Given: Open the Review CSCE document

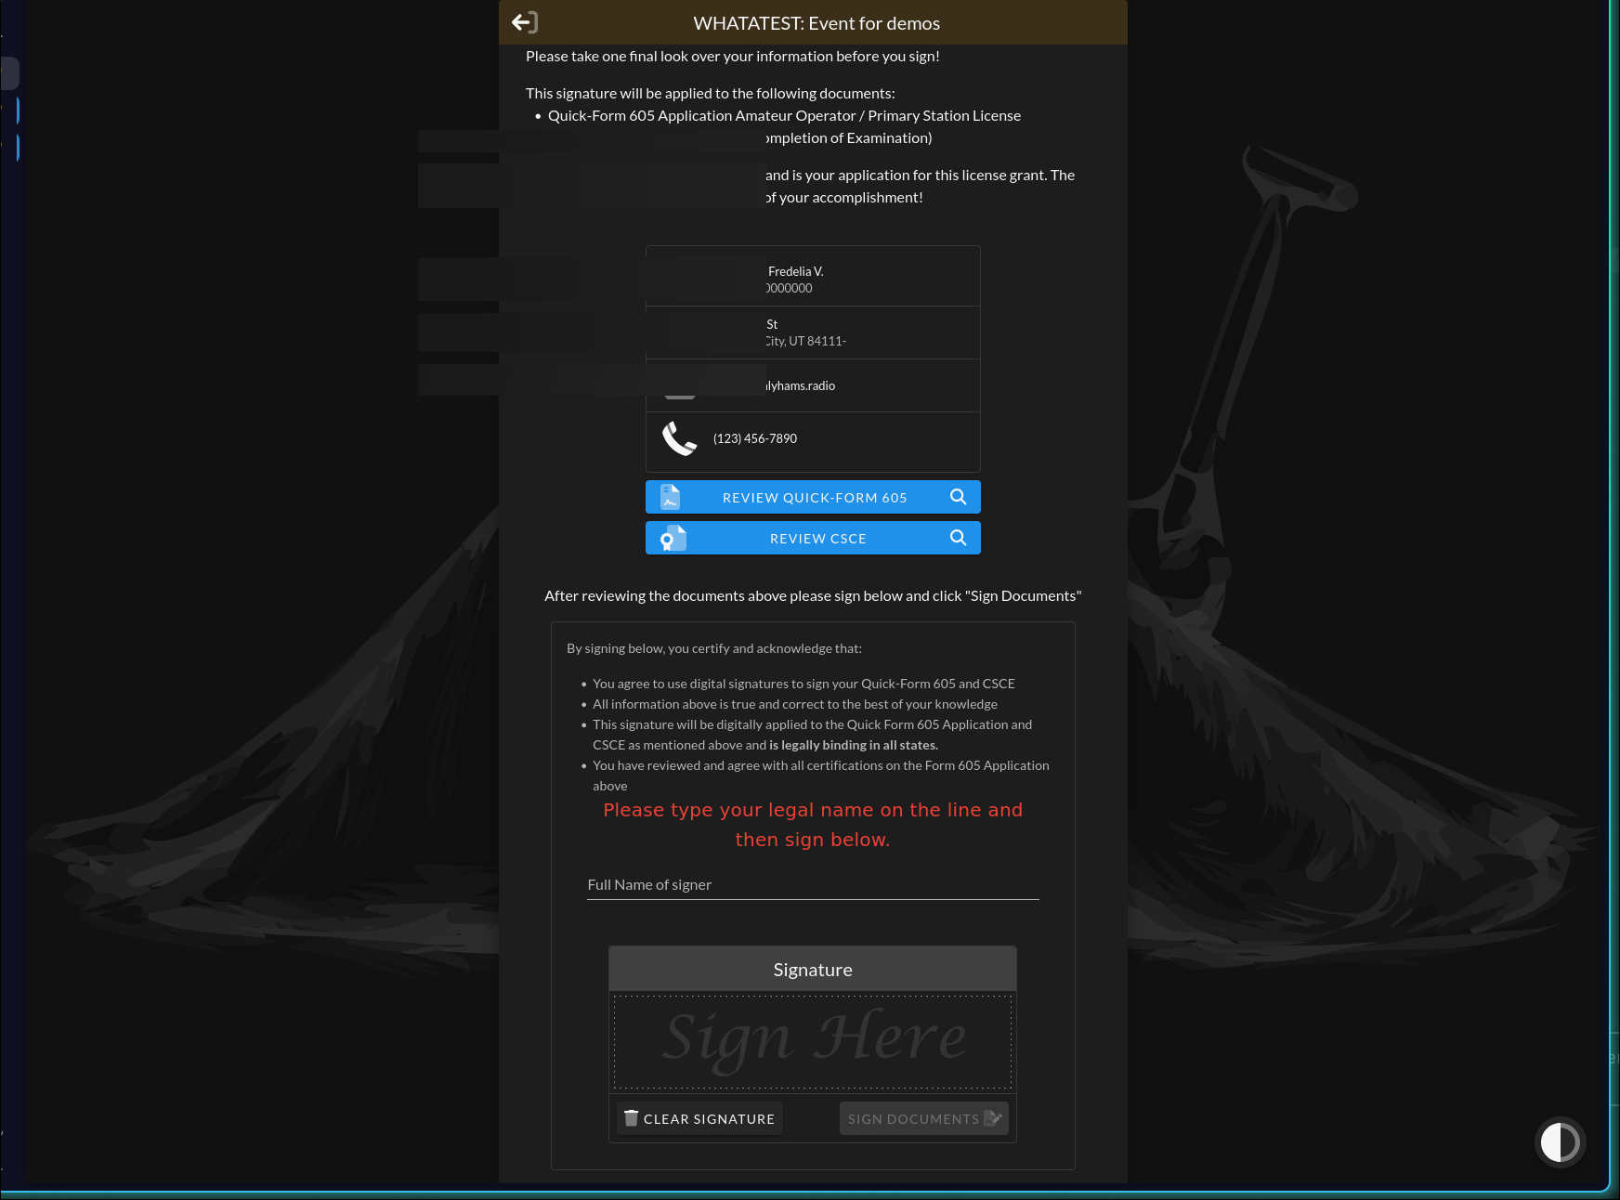Looking at the screenshot, I should click(x=813, y=538).
